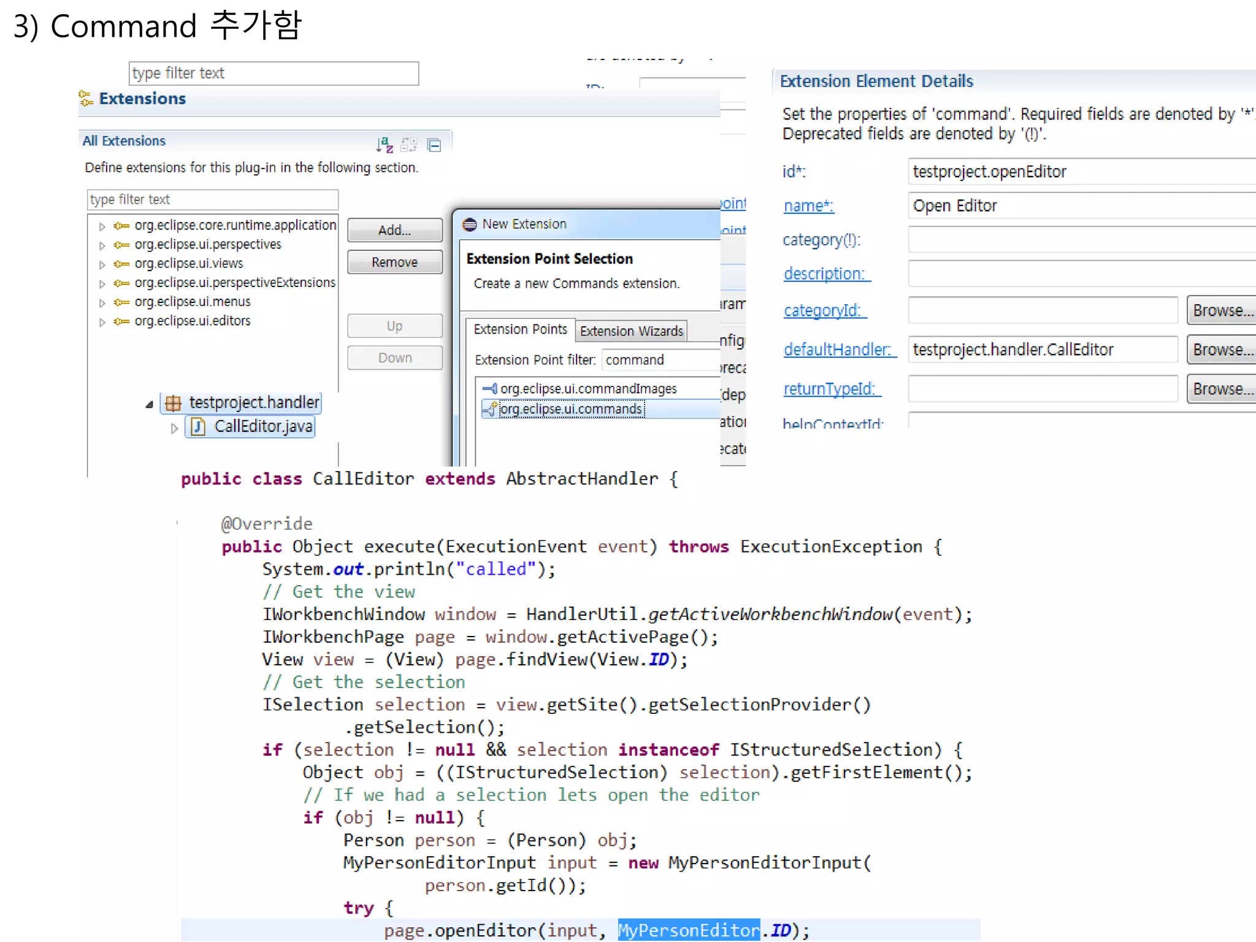
Task: Open the defaultHandler link
Action: click(x=840, y=350)
